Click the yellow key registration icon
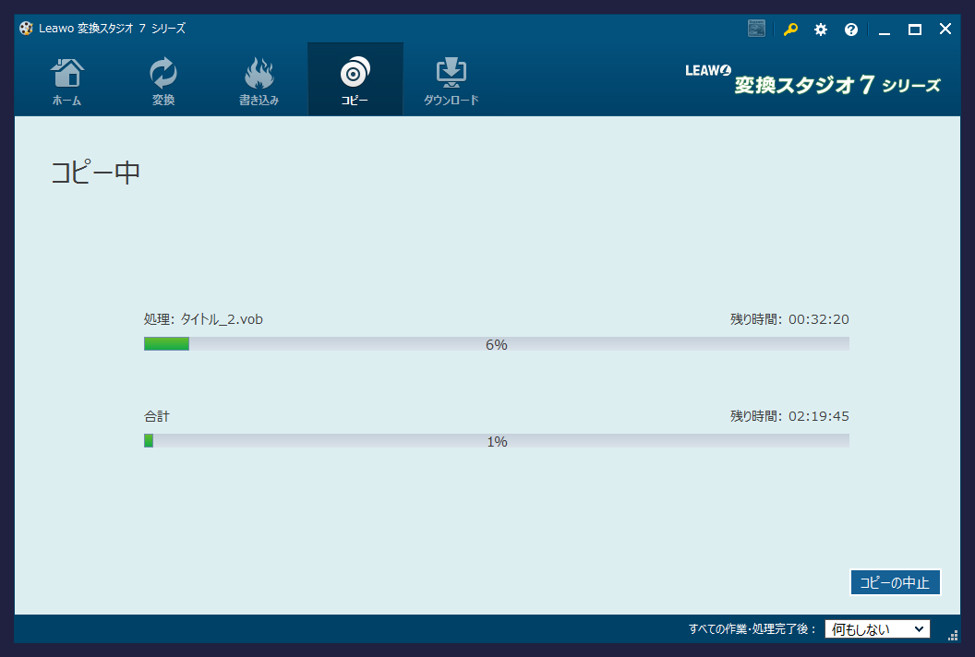975x657 pixels. [x=790, y=30]
